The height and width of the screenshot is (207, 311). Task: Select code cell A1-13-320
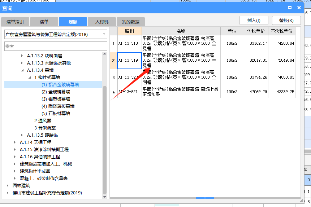(130, 78)
